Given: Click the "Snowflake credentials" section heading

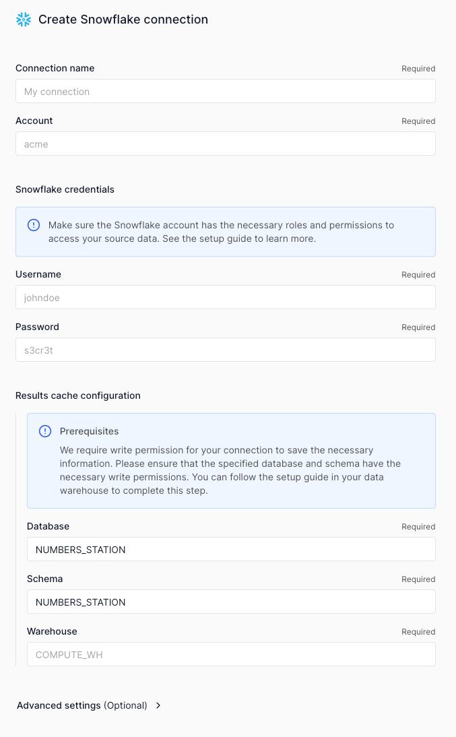Looking at the screenshot, I should click(65, 189).
